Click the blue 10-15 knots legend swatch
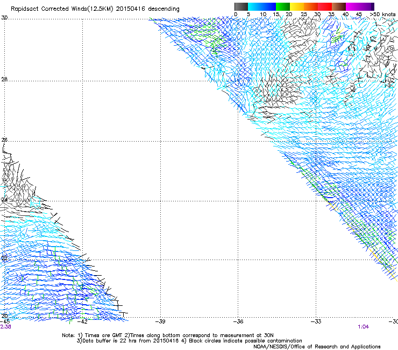The height and width of the screenshot is (350, 398). (269, 6)
